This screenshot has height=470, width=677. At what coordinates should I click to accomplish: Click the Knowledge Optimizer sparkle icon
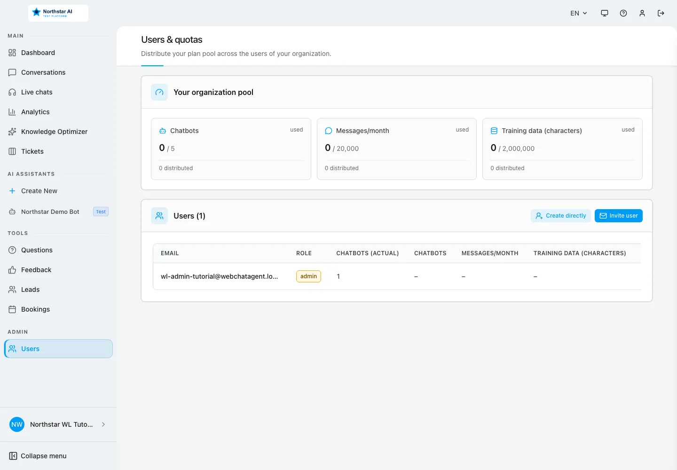coord(12,132)
